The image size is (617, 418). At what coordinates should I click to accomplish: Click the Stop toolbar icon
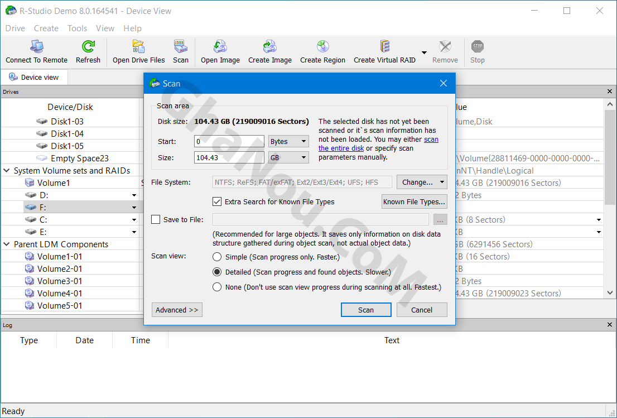click(x=478, y=47)
